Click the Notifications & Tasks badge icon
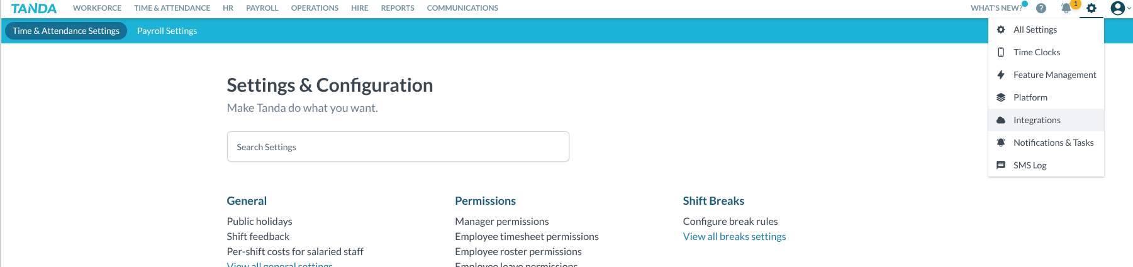This screenshot has width=1133, height=267. (x=1001, y=143)
